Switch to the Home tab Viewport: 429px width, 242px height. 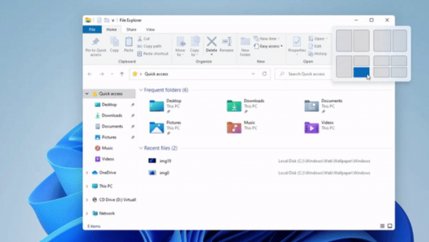pyautogui.click(x=111, y=30)
